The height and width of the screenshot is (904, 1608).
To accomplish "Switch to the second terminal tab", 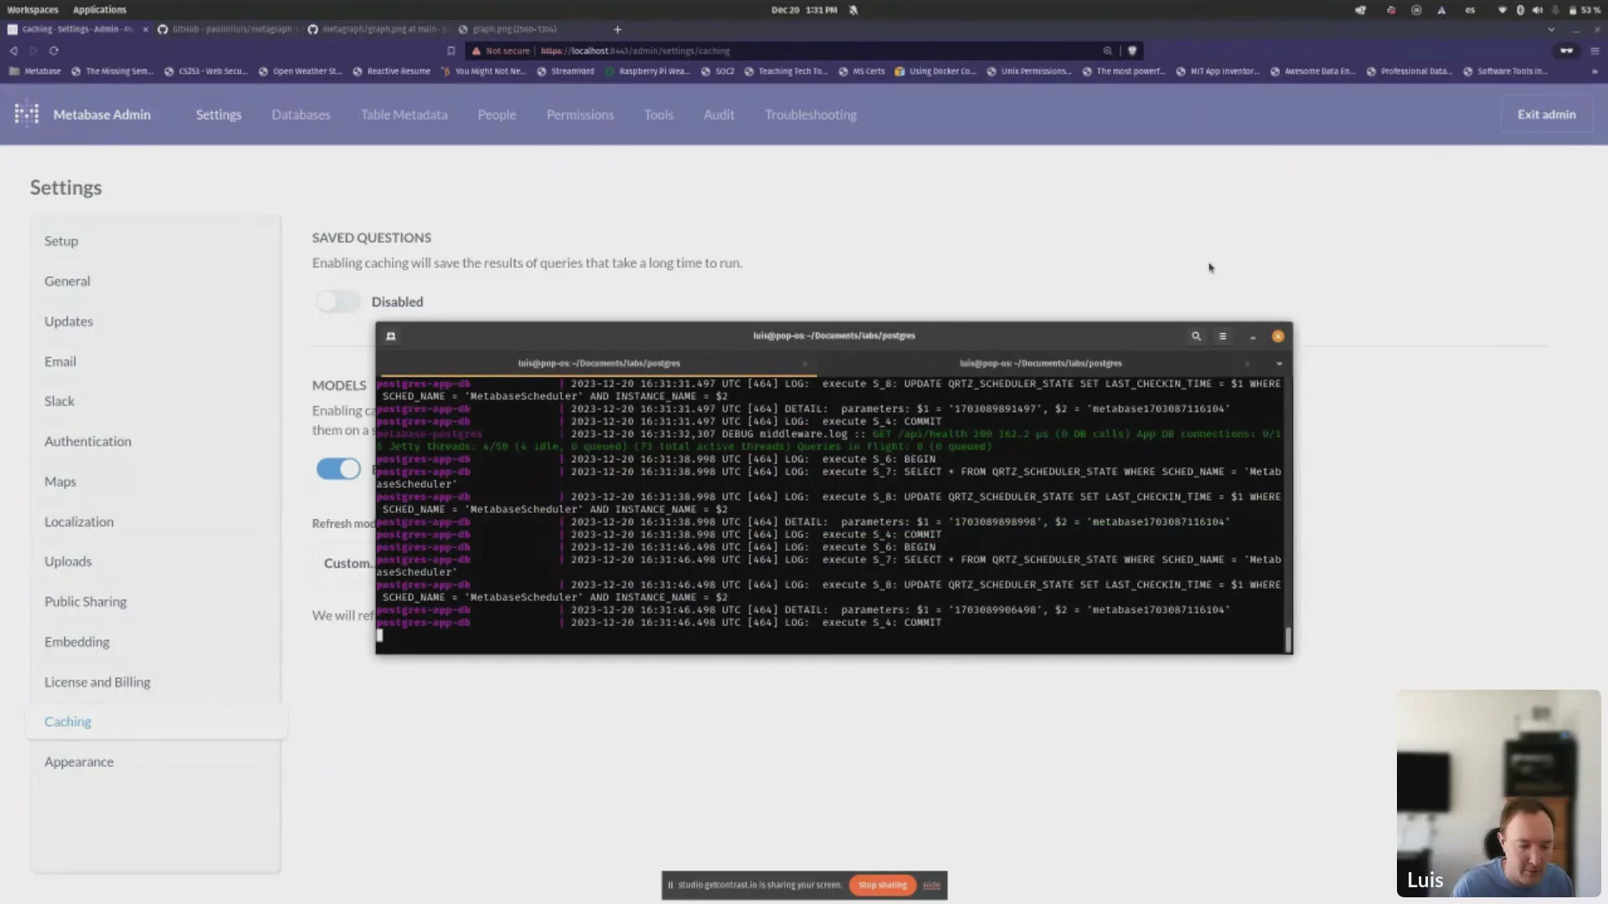I will click(1040, 363).
